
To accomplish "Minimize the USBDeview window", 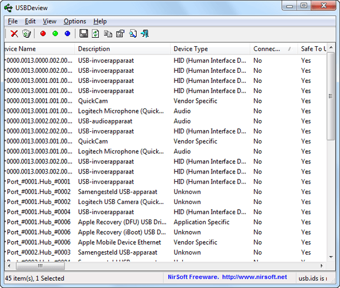I will pyautogui.click(x=289, y=6).
